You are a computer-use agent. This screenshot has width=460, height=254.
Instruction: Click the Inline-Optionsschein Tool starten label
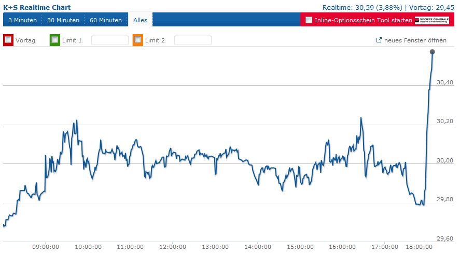point(363,20)
